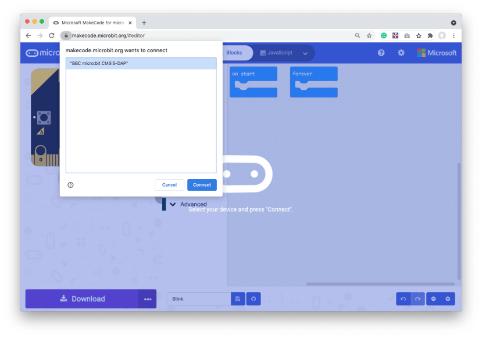This screenshot has height=338, width=482.
Task: Open the MakeCode Help question mark
Action: [381, 53]
